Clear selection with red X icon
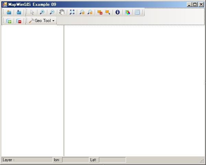The height and width of the screenshot is (165, 206). pyautogui.click(x=100, y=12)
